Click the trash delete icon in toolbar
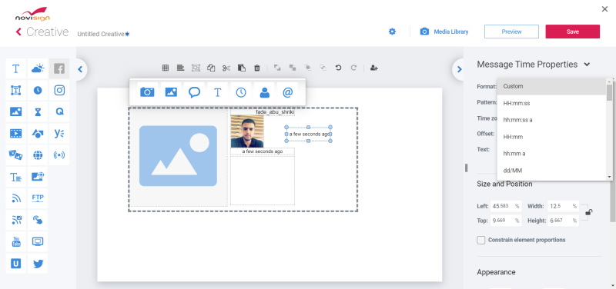This screenshot has height=289, width=616. pos(257,68)
